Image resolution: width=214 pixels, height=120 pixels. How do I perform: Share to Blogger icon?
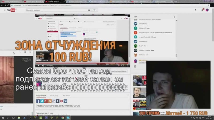(50, 101)
